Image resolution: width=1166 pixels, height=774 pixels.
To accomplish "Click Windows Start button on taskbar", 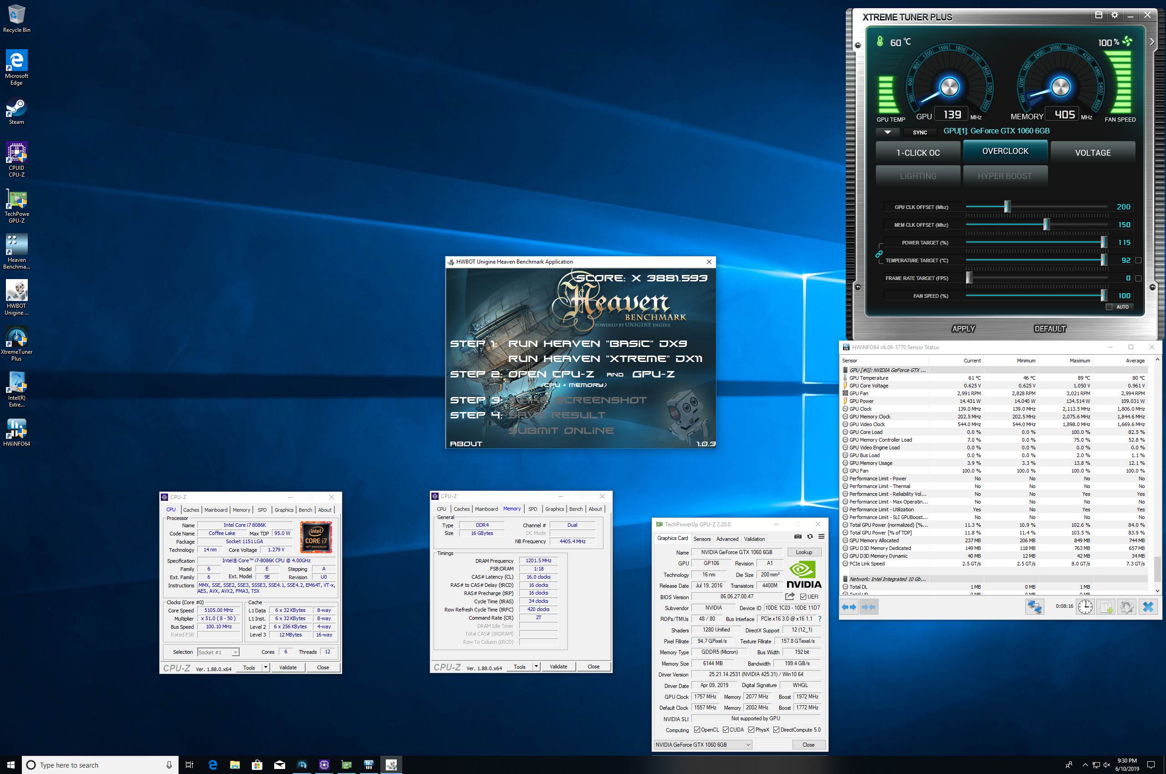I will [11, 764].
